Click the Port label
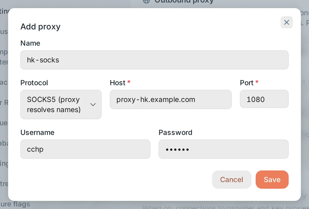This screenshot has width=309, height=209. pyautogui.click(x=247, y=83)
